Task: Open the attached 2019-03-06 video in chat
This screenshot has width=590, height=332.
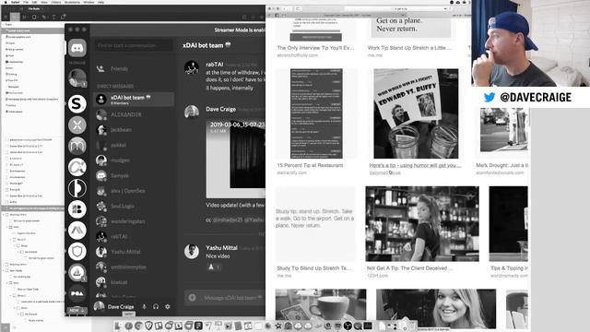Action: [x=236, y=159]
